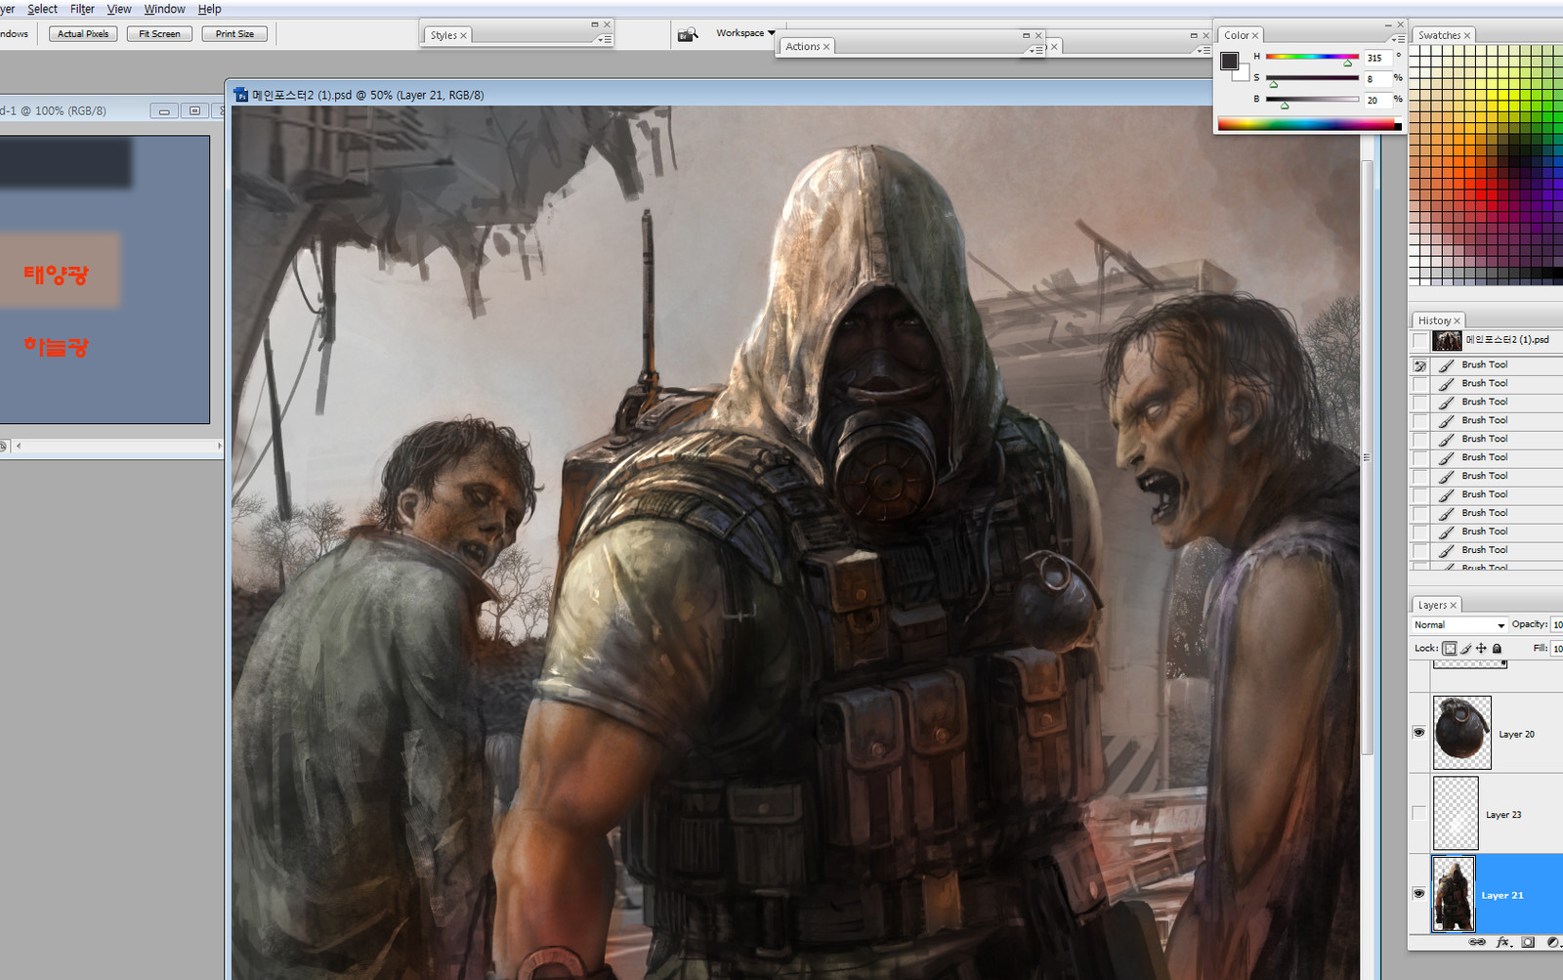Image resolution: width=1563 pixels, height=980 pixels.
Task: Open the Actions panel options menu
Action: (1035, 50)
